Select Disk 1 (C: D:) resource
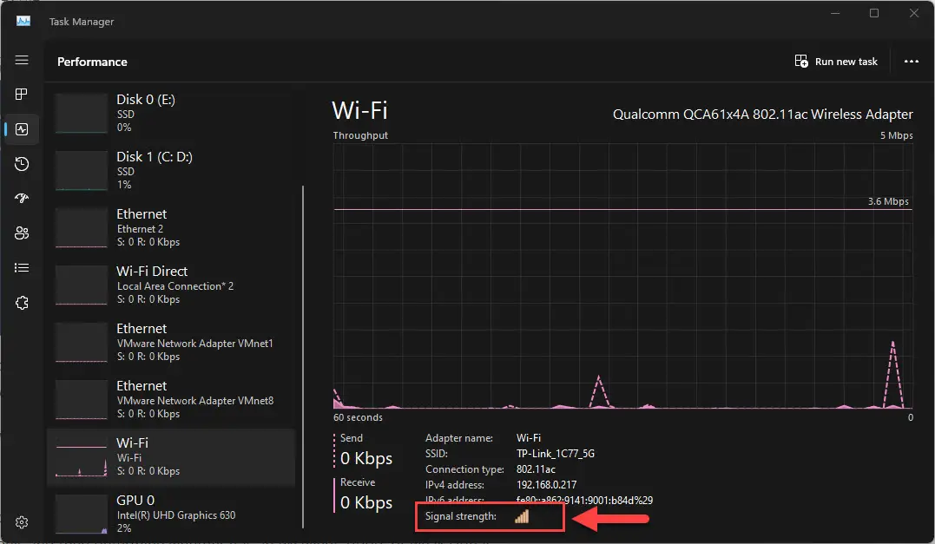 (171, 170)
